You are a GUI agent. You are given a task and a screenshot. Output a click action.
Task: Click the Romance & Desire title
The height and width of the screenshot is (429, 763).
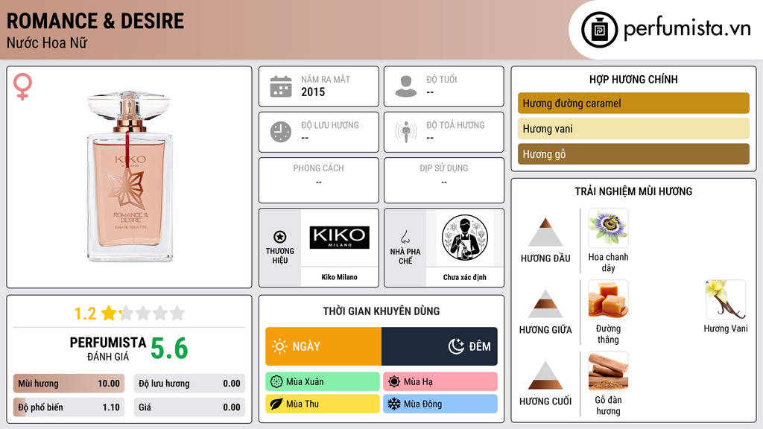[95, 21]
